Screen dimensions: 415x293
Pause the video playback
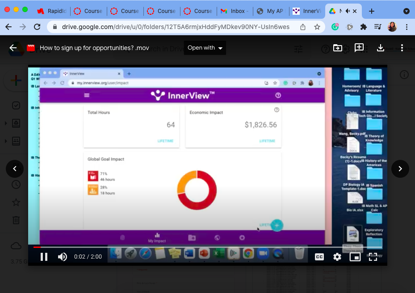pos(44,257)
